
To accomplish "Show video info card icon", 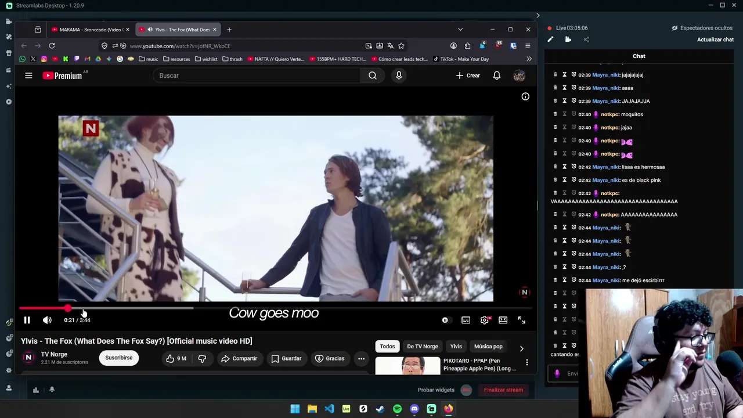I will click(x=525, y=96).
